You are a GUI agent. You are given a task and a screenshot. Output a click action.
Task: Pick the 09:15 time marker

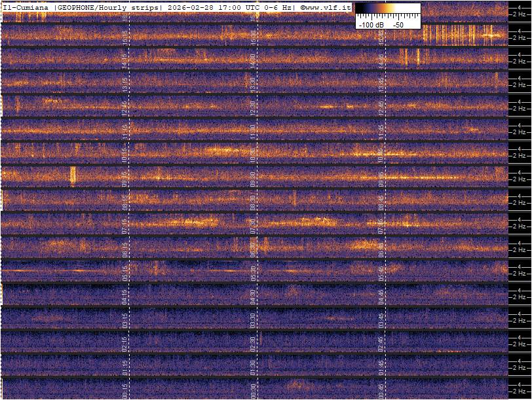coord(126,177)
